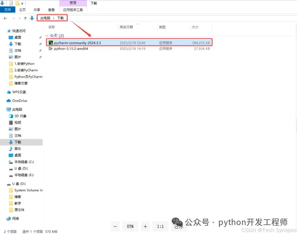Click the quick access toolbar dropdown arrow
This screenshot has height=234, width=297.
click(x=22, y=4)
